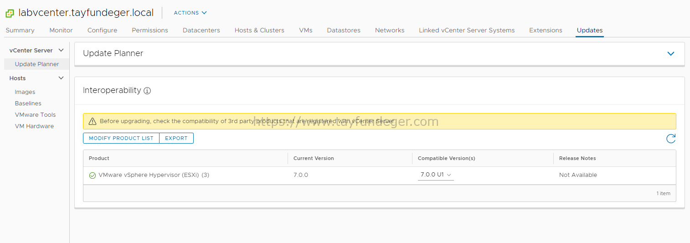Viewport: 690px width, 243px height.
Task: Refresh the interoperability list icon
Action: [671, 139]
